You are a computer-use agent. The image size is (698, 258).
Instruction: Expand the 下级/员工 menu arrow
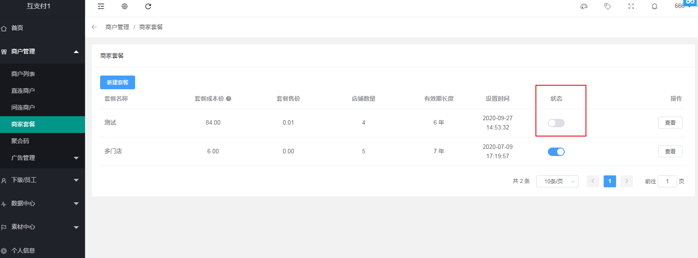click(x=76, y=180)
